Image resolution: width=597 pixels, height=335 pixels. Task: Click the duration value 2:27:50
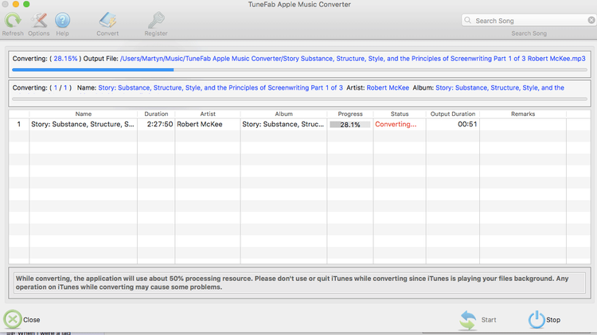[x=160, y=124]
